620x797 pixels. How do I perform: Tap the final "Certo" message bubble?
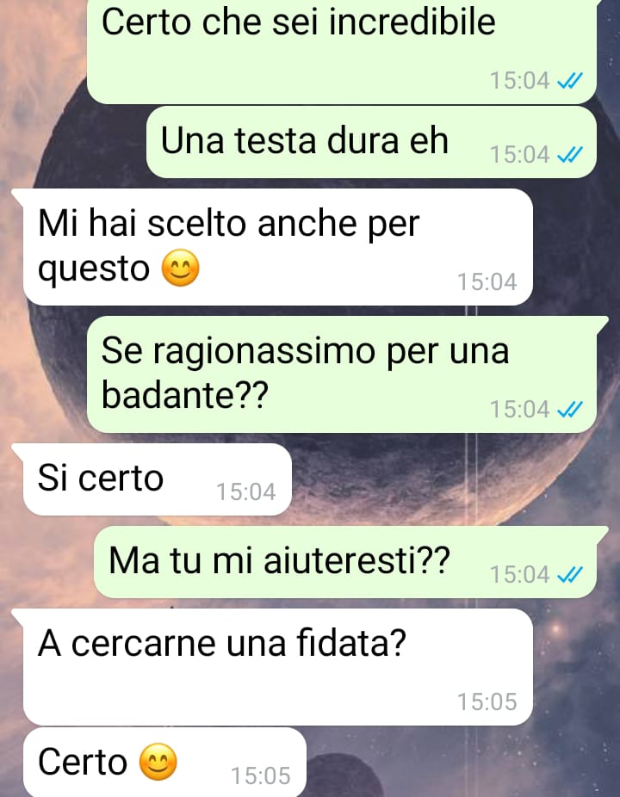point(164,762)
